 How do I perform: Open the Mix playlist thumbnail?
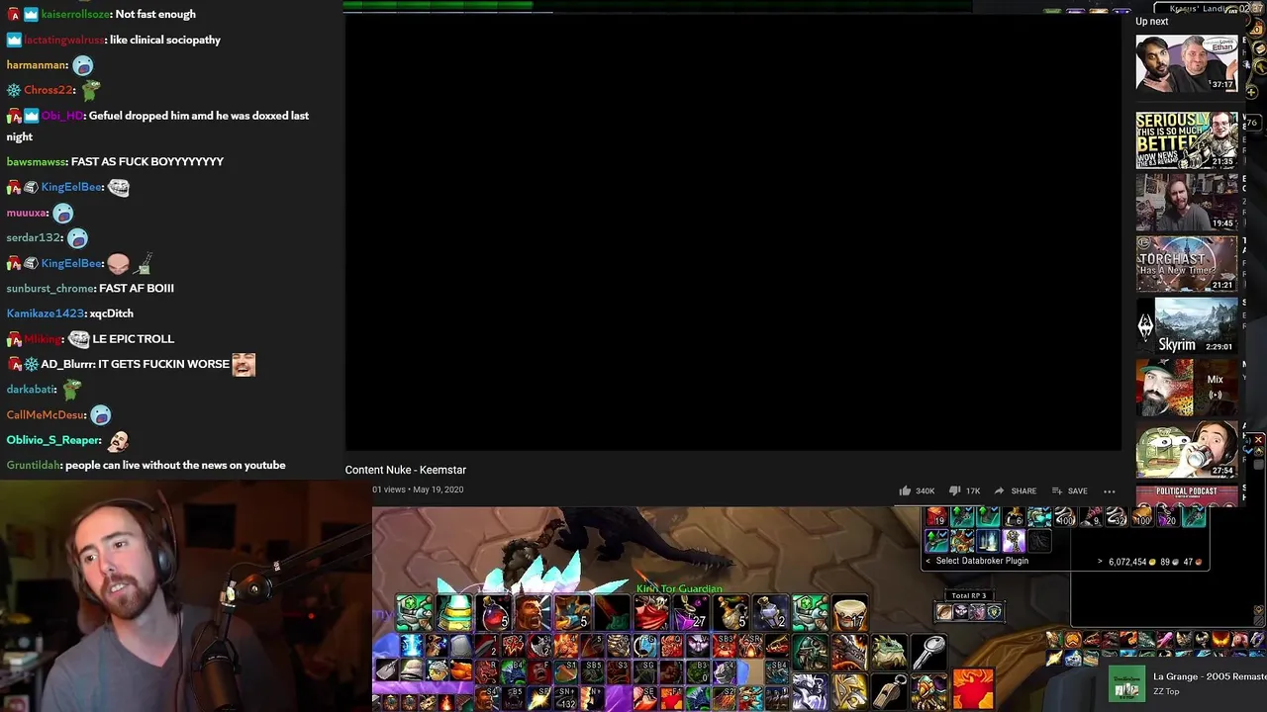click(x=1186, y=388)
